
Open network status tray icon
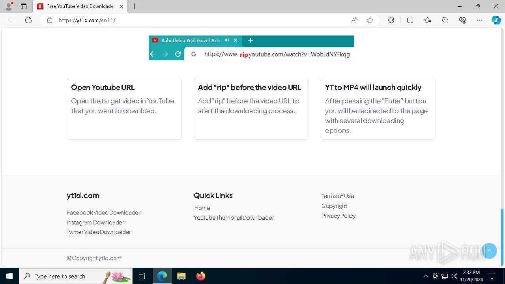445,276
